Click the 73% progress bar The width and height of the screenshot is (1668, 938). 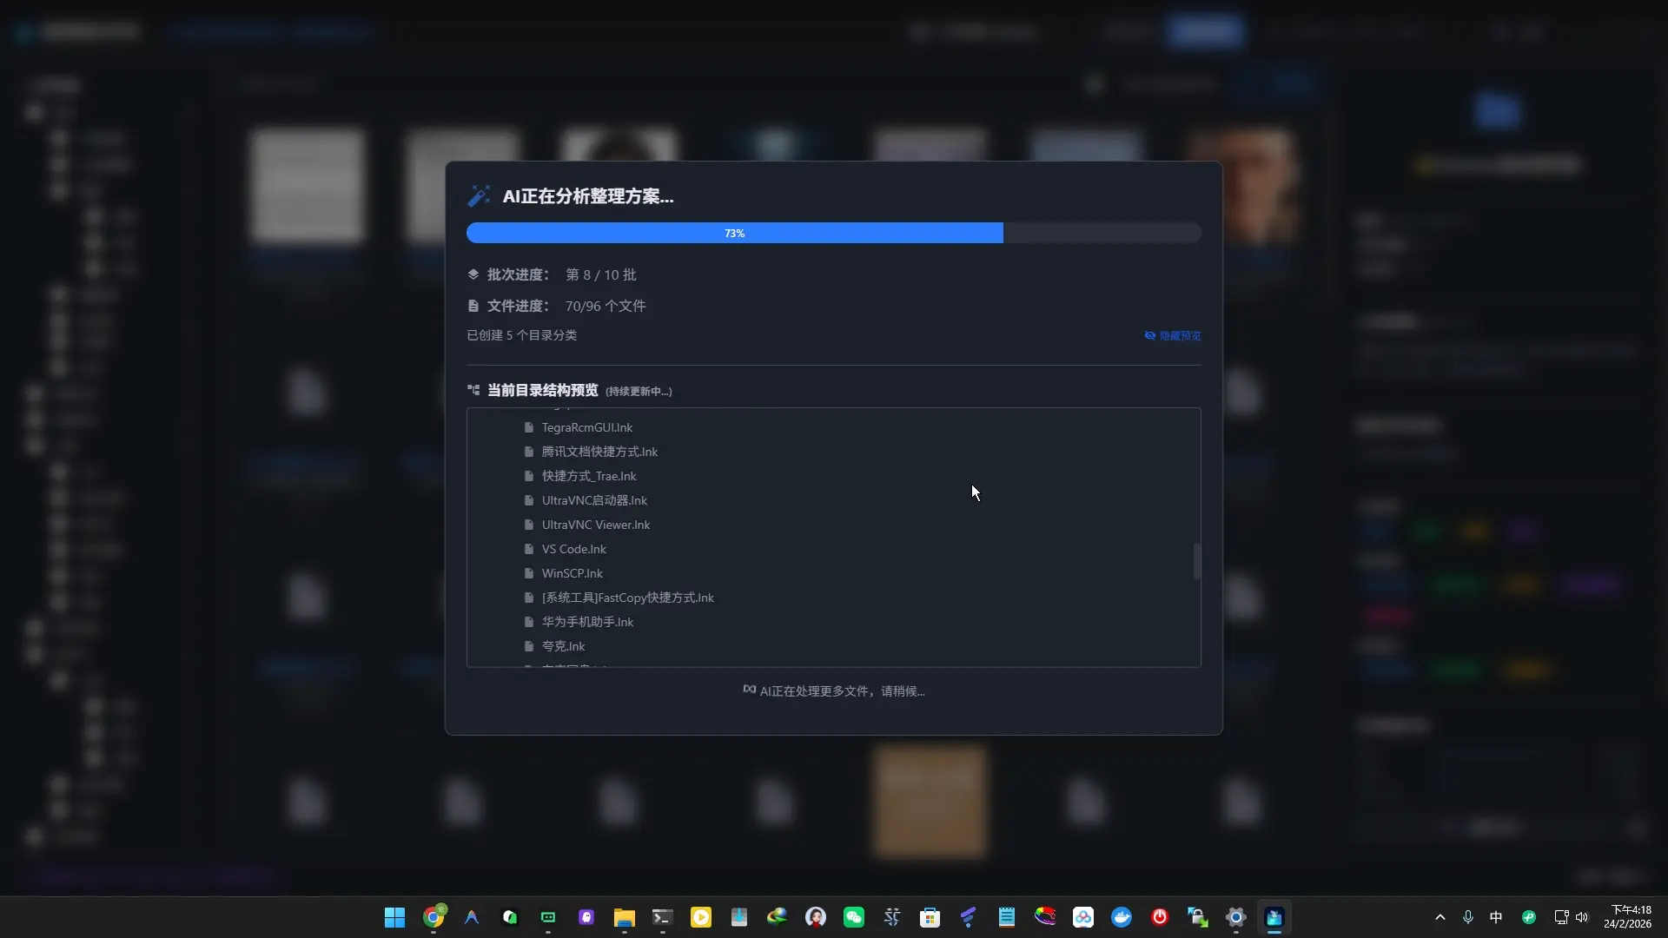pos(734,233)
